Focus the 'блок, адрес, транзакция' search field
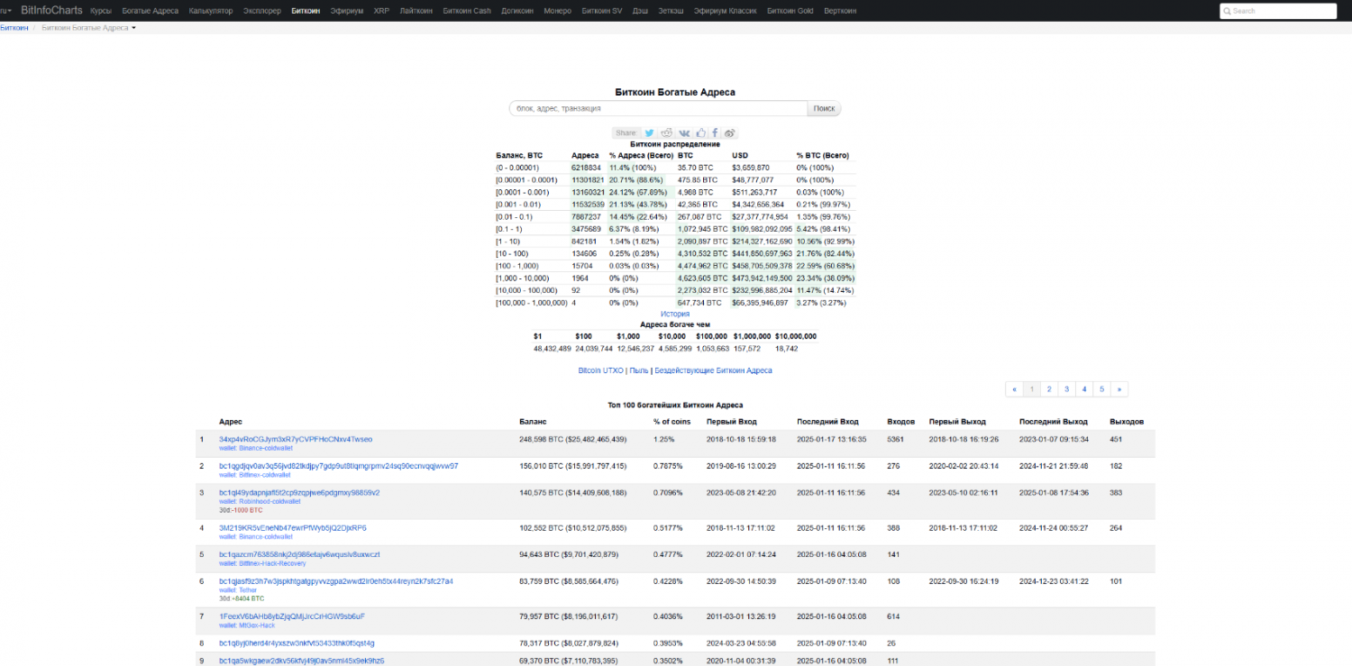 tap(658, 109)
